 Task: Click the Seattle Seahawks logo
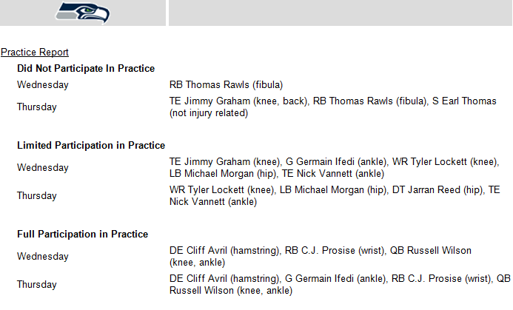click(x=83, y=13)
